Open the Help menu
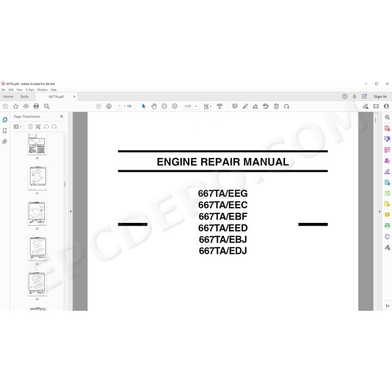This screenshot has height=392, width=392. 54,90
